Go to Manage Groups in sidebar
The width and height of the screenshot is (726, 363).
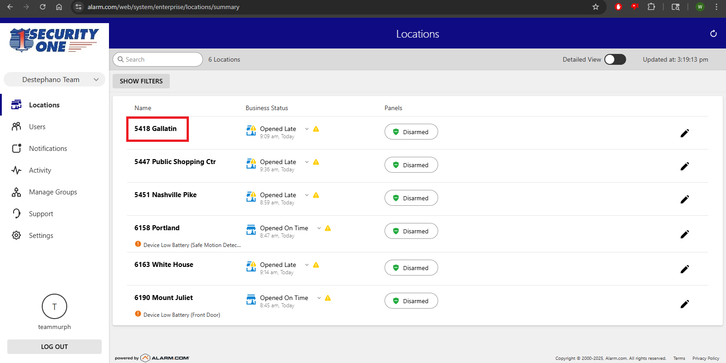(x=53, y=192)
